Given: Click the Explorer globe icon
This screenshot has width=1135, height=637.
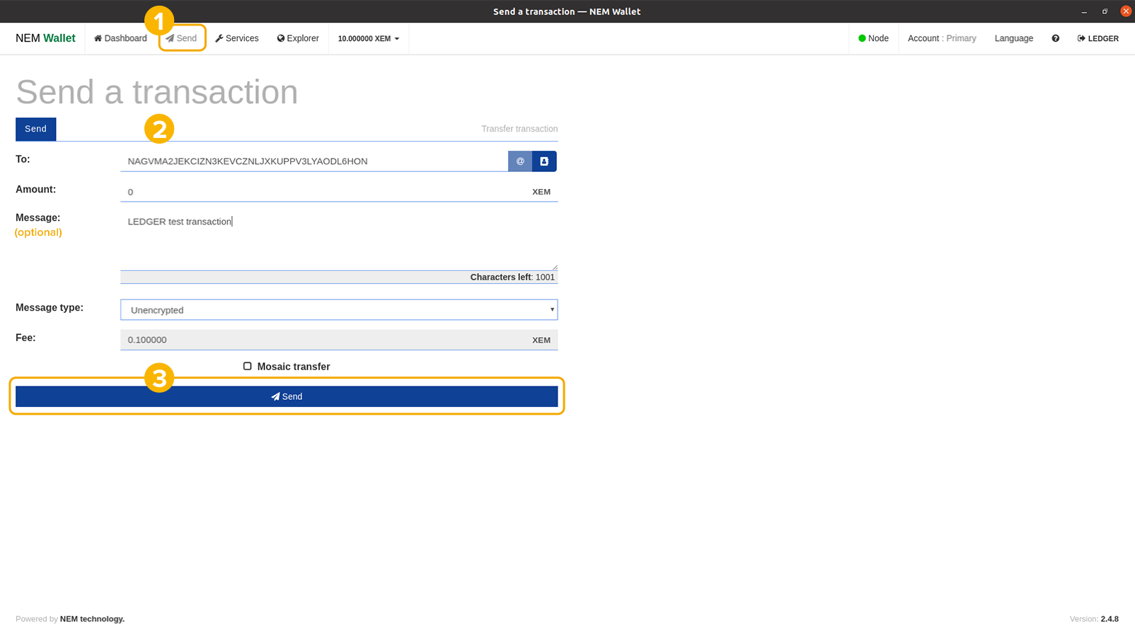Looking at the screenshot, I should tap(281, 38).
